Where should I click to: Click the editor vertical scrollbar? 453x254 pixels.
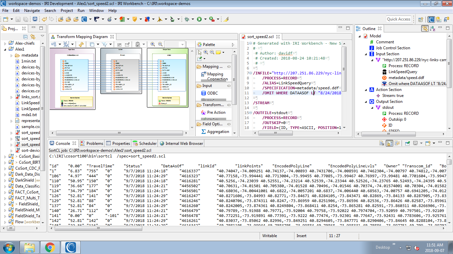pyautogui.click(x=344, y=86)
